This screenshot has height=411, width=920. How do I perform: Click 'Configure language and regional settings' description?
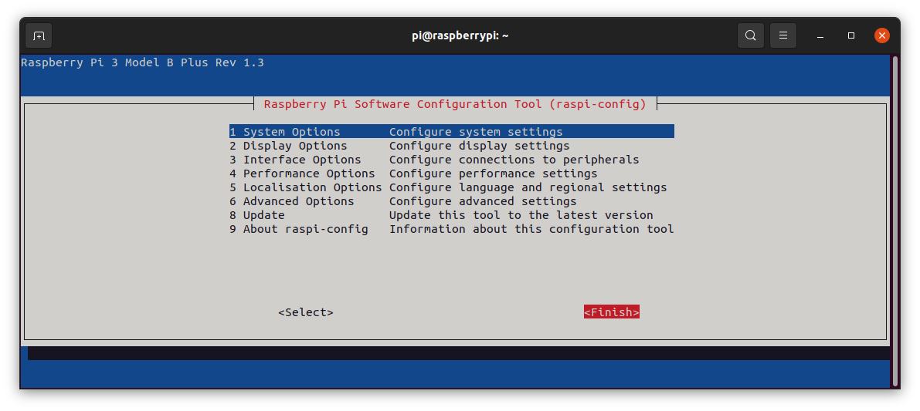tap(528, 187)
